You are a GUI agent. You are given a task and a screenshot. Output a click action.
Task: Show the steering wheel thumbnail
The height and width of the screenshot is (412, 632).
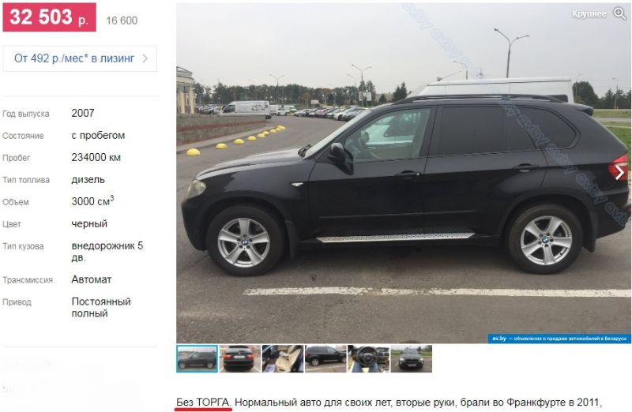368,358
